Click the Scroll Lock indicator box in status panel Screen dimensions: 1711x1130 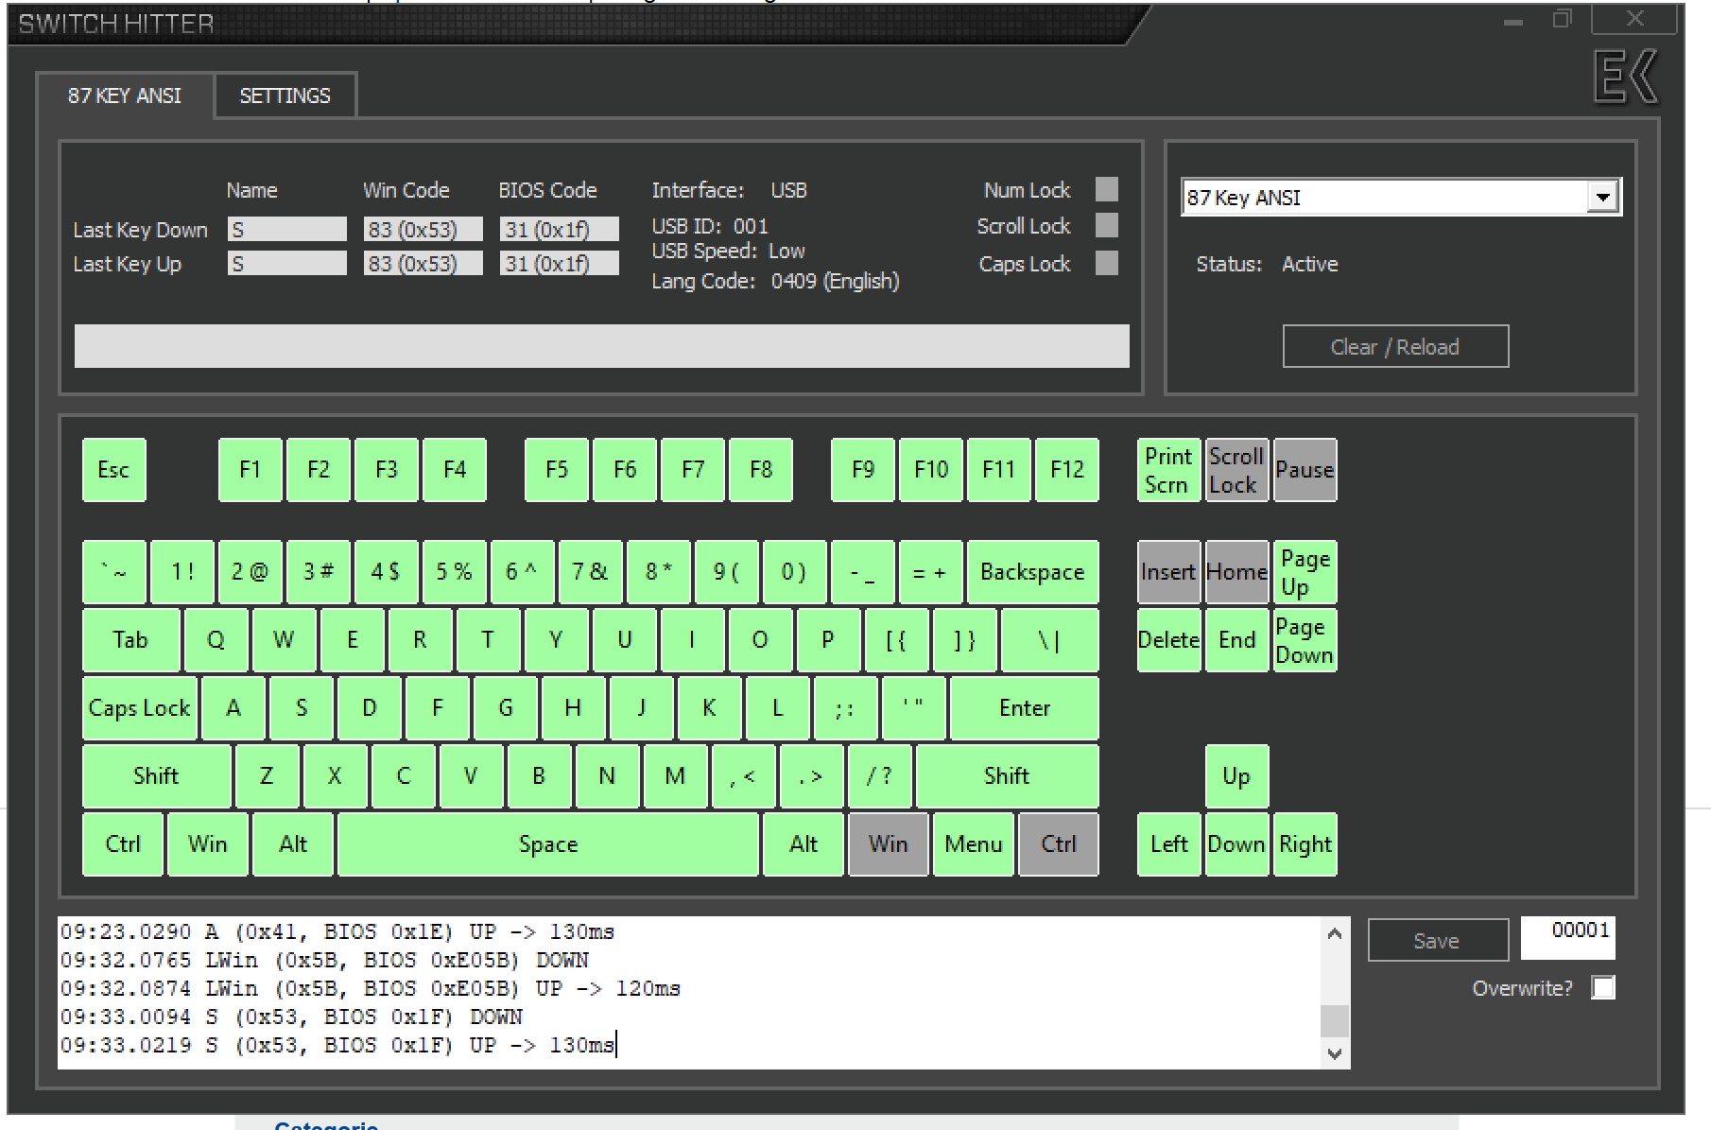pos(1107,225)
